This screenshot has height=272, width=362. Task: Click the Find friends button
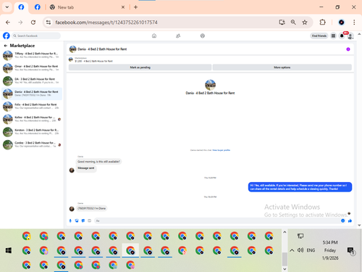(x=319, y=36)
